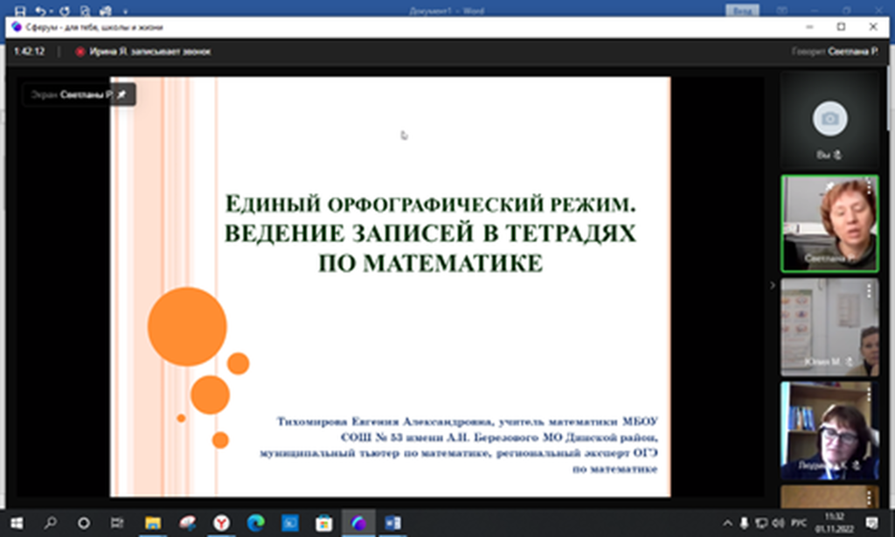Open the Quick Access customize arrow in Word
Viewport: 895px width, 537px height.
[x=125, y=10]
